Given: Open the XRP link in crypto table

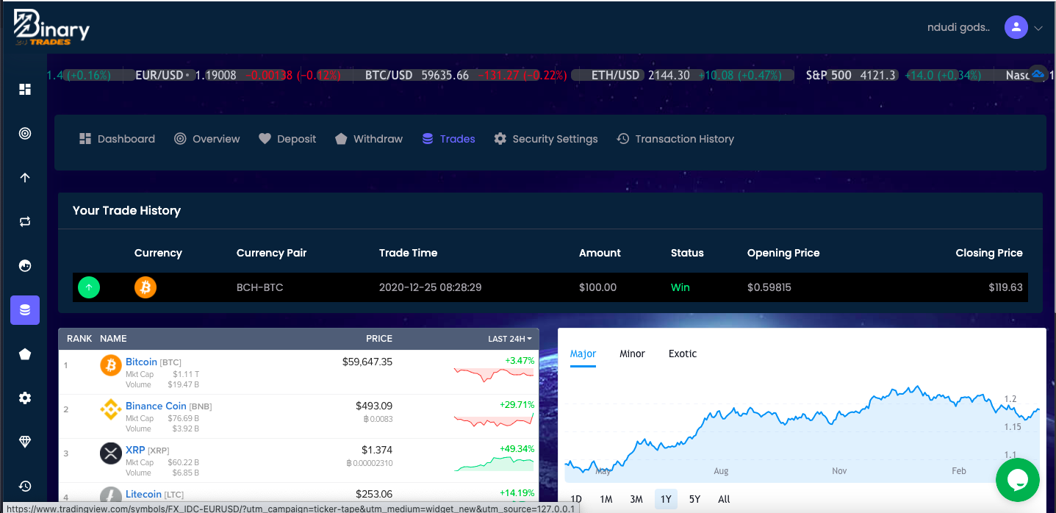Looking at the screenshot, I should pos(136,450).
